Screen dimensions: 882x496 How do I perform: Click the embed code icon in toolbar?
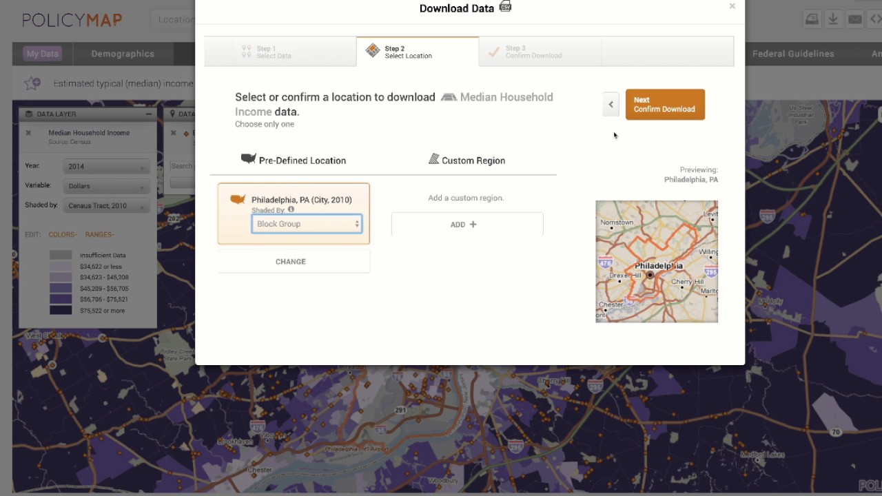point(875,19)
